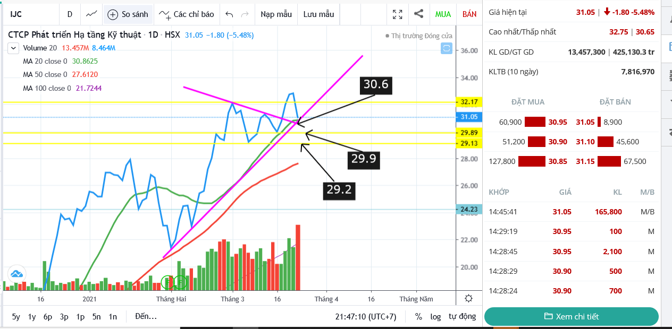Image resolution: width=672 pixels, height=329 pixels.
Task: Open chart settings gear icon
Action: (x=468, y=298)
